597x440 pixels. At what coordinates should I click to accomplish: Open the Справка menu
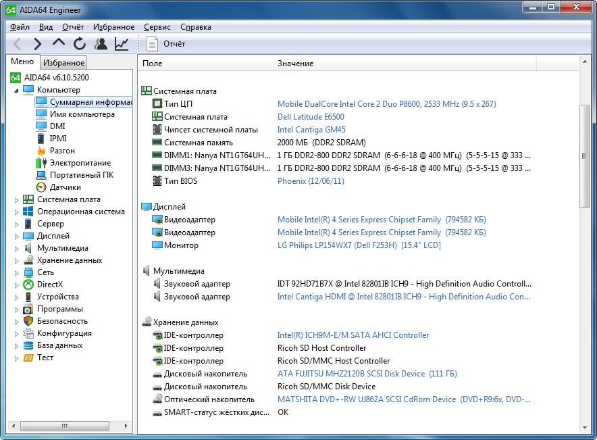[x=196, y=27]
